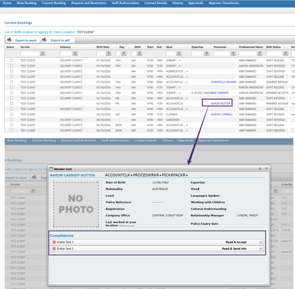Open the Delivery column filter icon

point(75,53)
